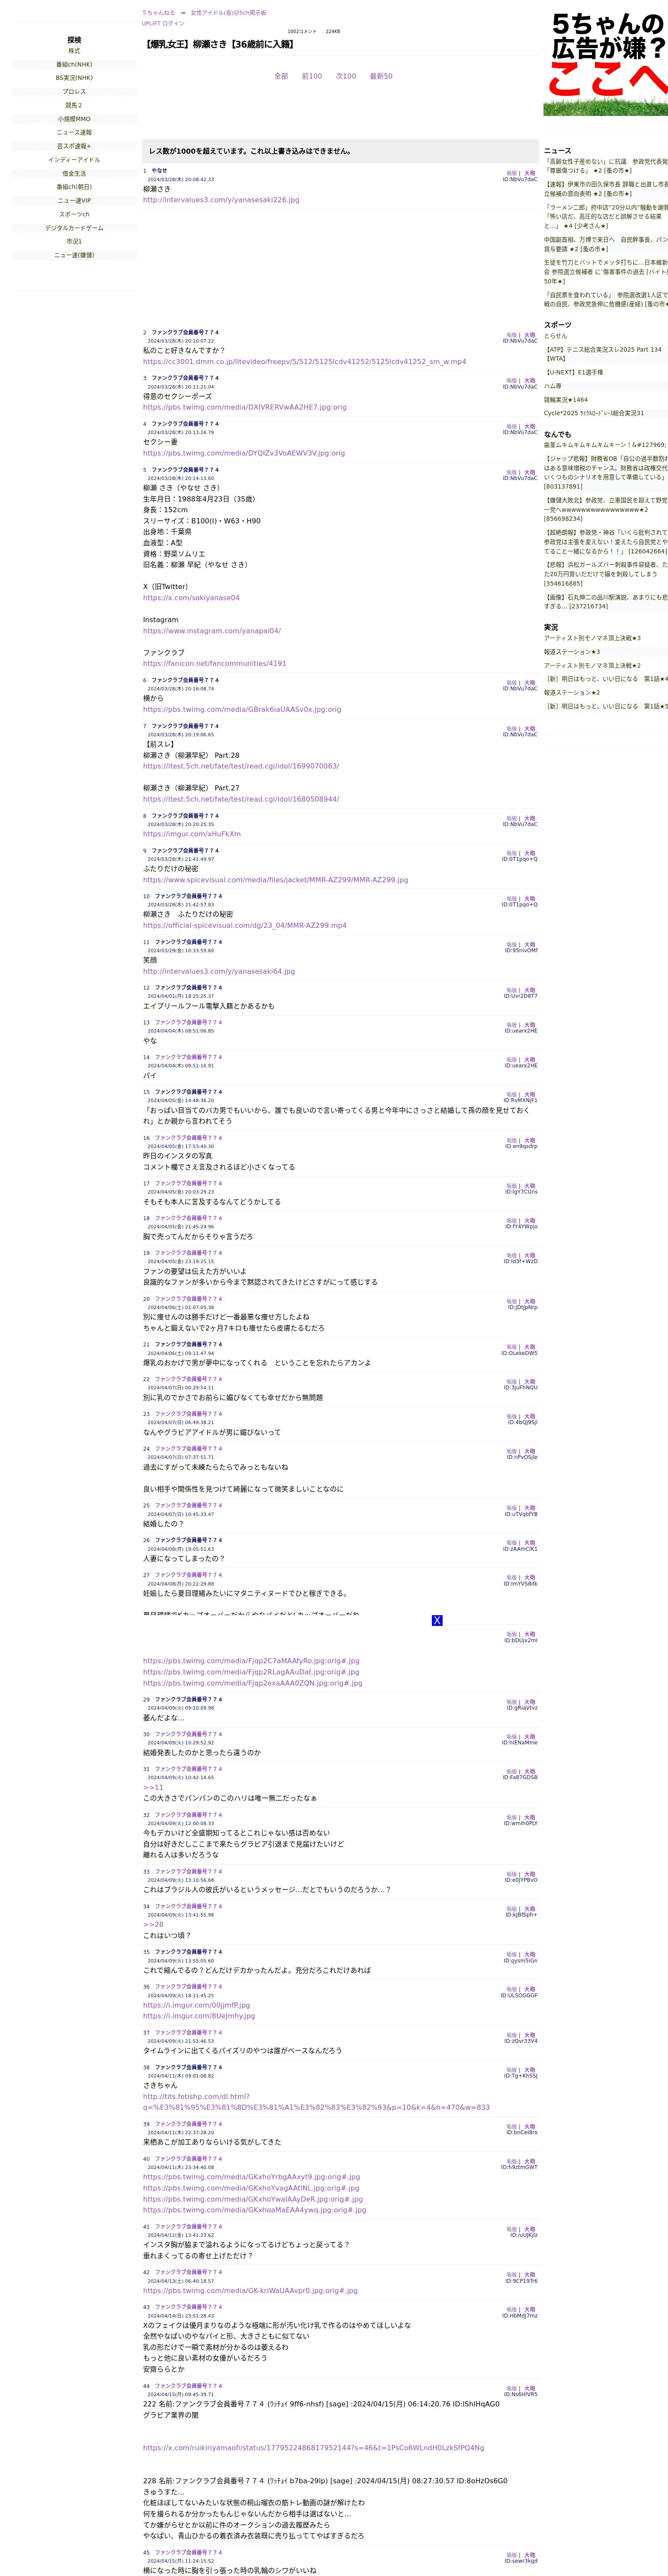Viewport: 668px width, 2576px height.
Task: Open プロレス board in sidebar
Action: pos(74,92)
